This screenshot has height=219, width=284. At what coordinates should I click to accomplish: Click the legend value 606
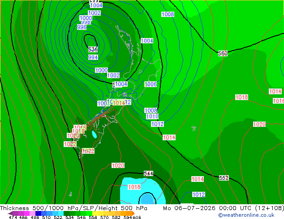[137, 217]
